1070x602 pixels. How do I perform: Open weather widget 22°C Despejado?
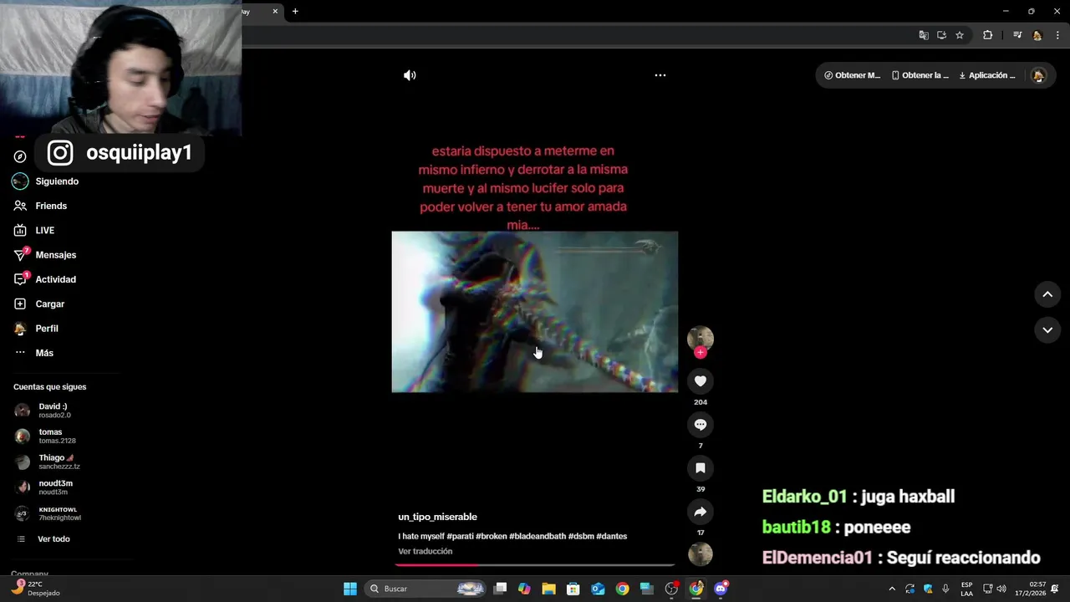pos(35,589)
